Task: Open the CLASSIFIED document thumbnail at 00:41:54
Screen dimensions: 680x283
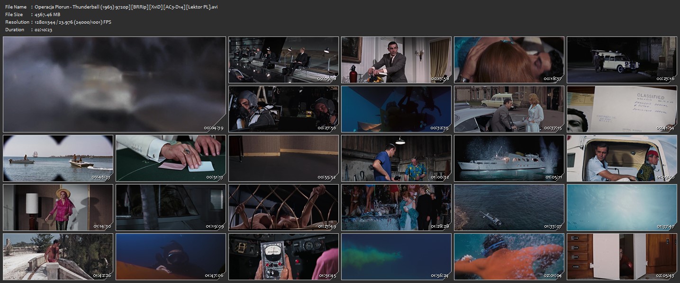Action: coord(622,109)
